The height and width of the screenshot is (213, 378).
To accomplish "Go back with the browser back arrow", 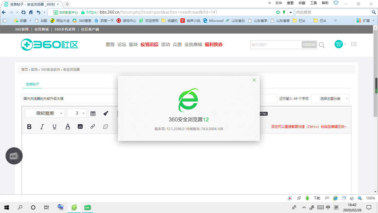I will 4,12.
